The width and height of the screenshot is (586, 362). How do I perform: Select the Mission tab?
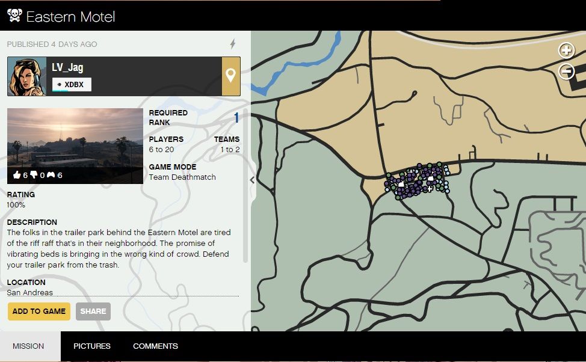(x=28, y=346)
